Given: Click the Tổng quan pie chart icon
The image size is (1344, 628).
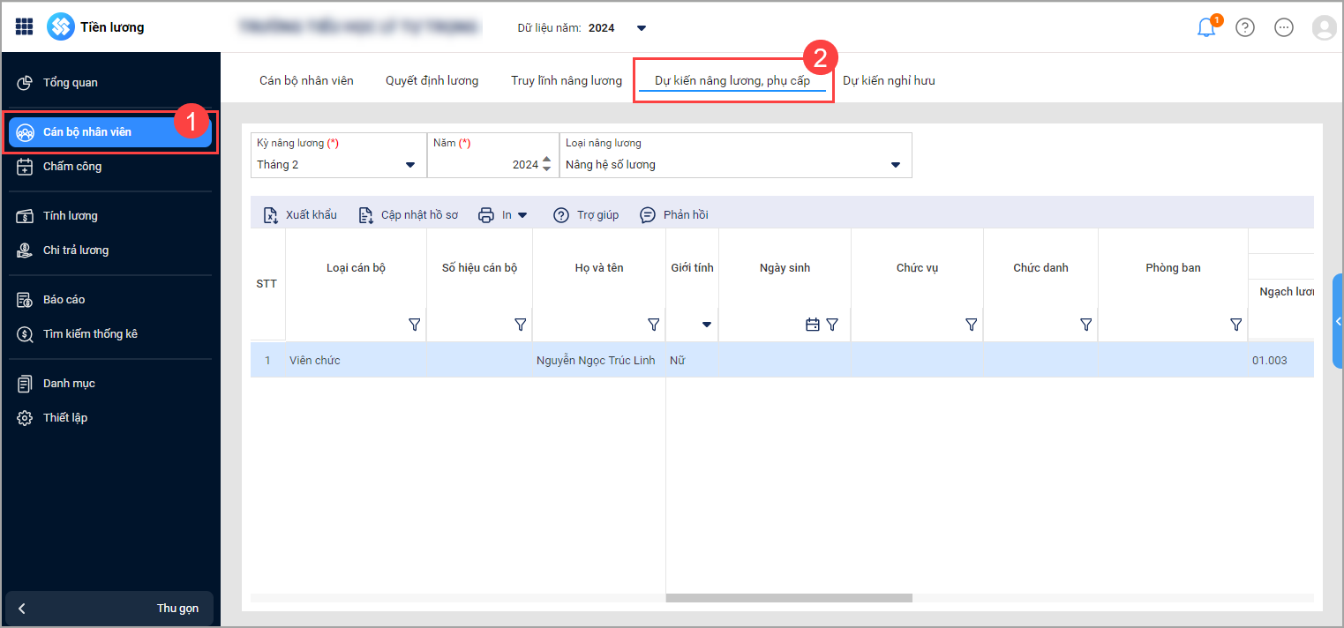Looking at the screenshot, I should (x=26, y=83).
